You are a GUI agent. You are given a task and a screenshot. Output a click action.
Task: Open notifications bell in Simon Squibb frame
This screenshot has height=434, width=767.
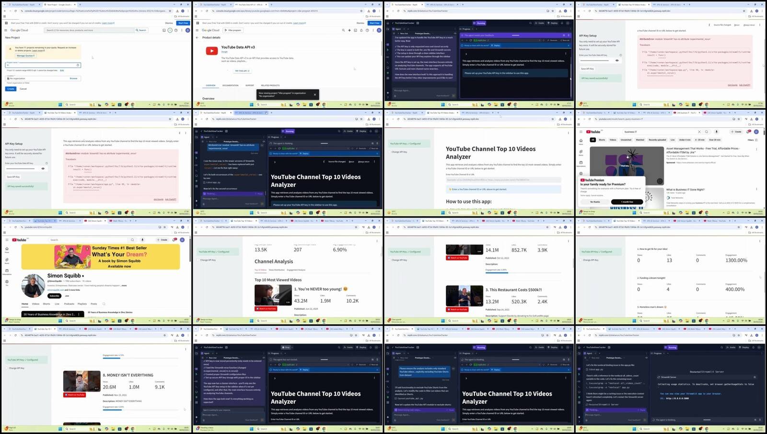click(x=174, y=240)
